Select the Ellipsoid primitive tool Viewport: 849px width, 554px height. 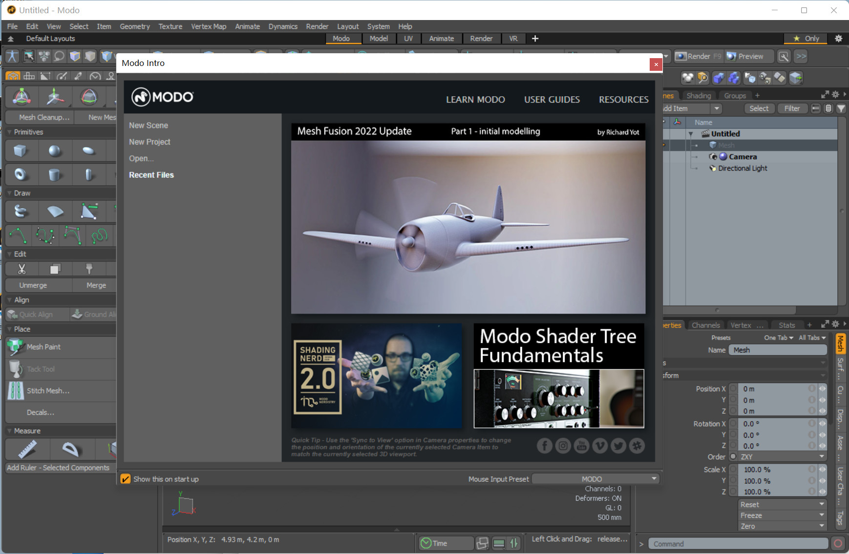(88, 151)
